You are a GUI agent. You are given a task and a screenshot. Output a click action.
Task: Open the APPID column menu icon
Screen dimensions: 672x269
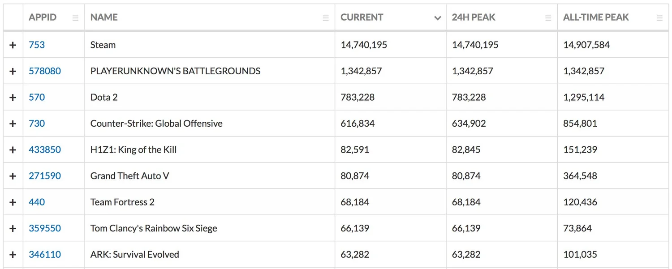pyautogui.click(x=76, y=18)
